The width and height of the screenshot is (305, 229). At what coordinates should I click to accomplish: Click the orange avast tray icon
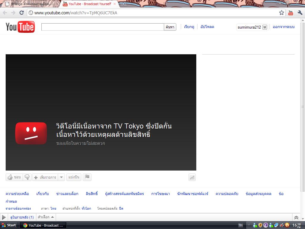point(287,225)
